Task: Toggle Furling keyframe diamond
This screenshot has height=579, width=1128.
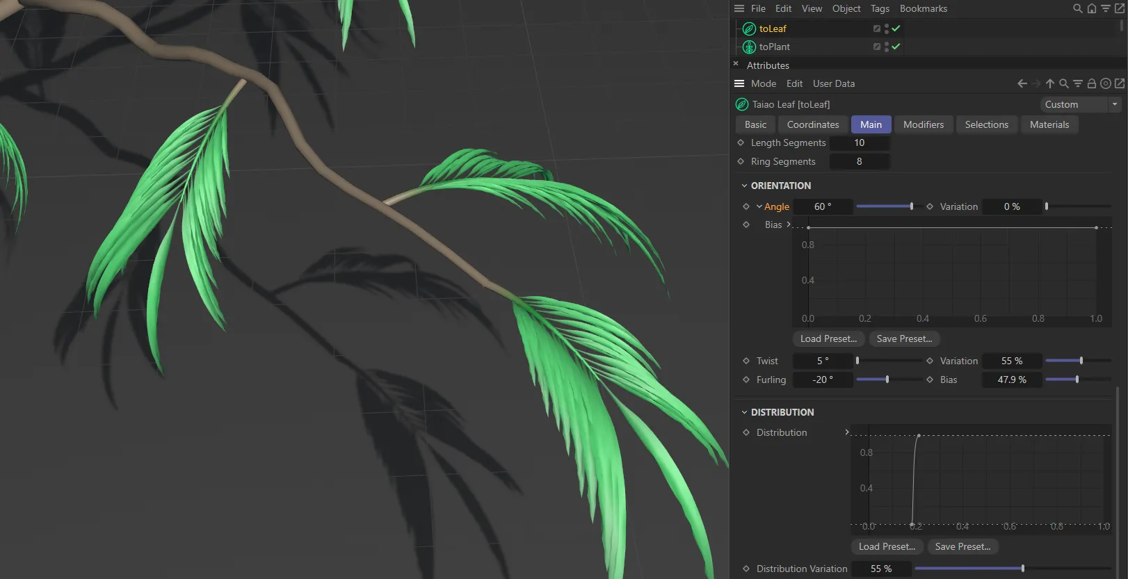Action: click(x=746, y=380)
